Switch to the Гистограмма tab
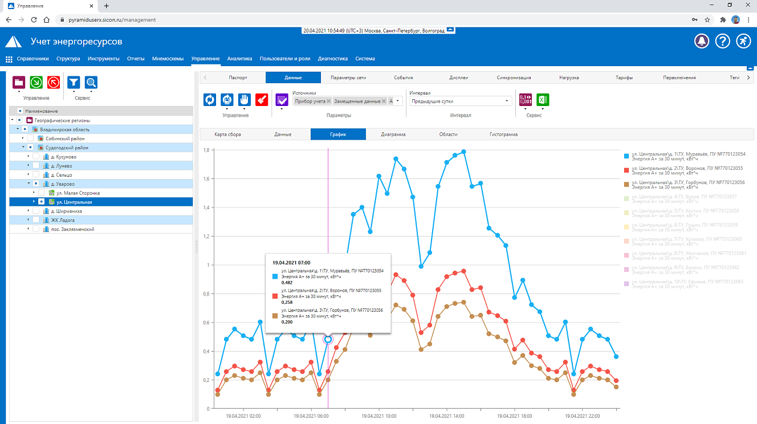 tap(503, 134)
